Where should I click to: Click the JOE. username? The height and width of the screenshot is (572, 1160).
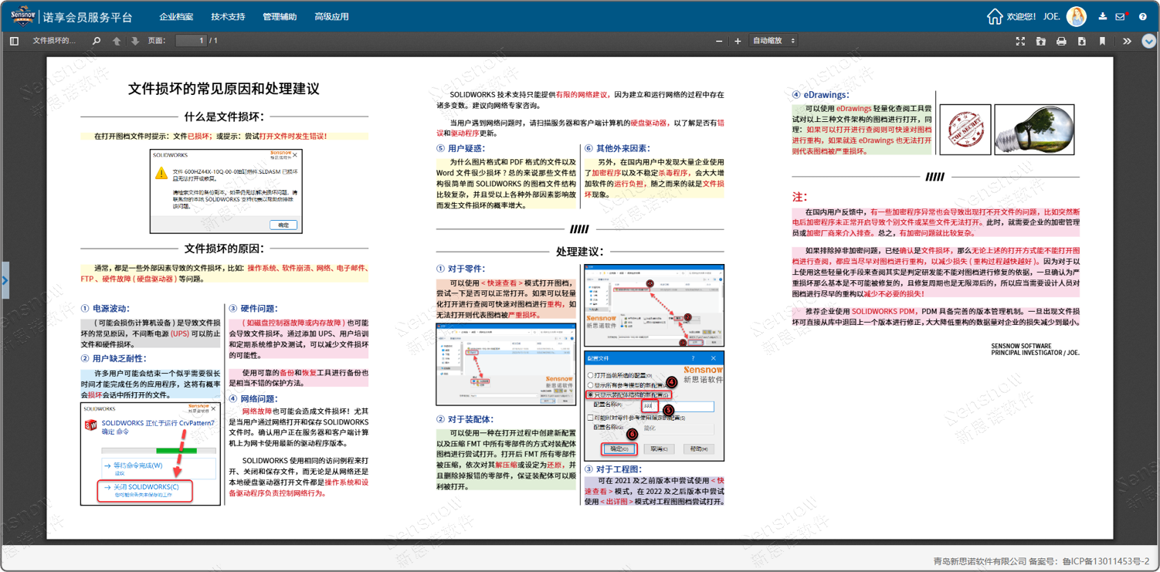[1051, 16]
